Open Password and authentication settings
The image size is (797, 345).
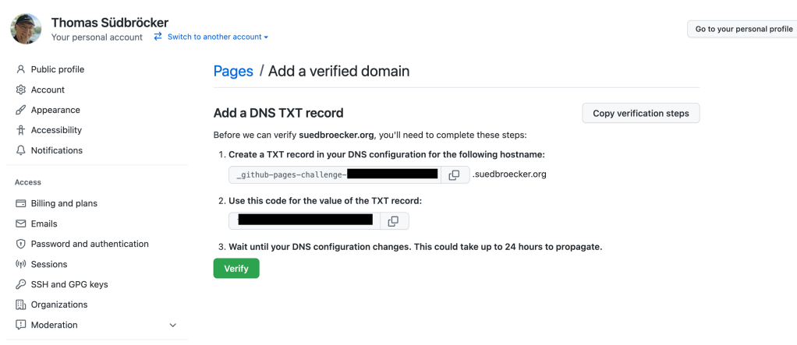coord(90,244)
